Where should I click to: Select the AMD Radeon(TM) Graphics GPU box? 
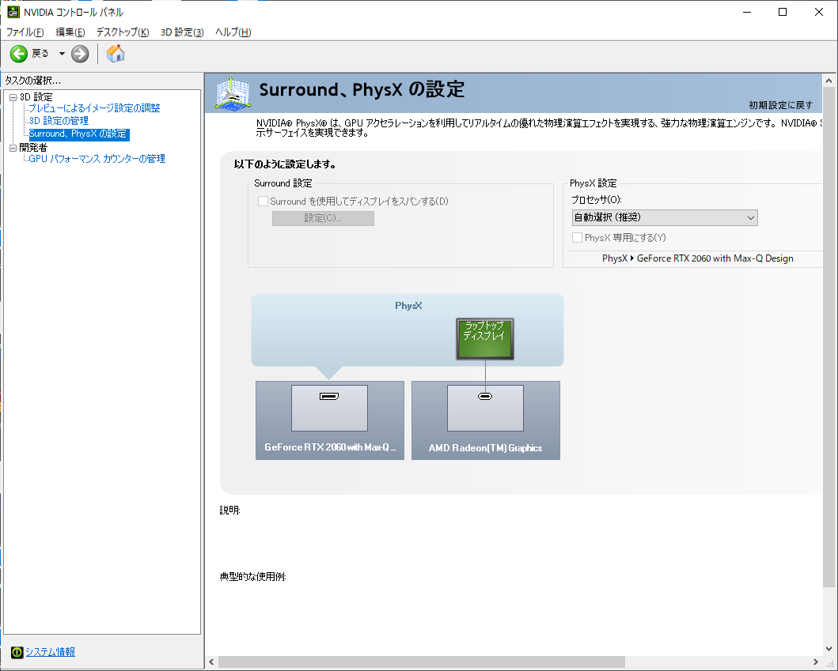[486, 420]
